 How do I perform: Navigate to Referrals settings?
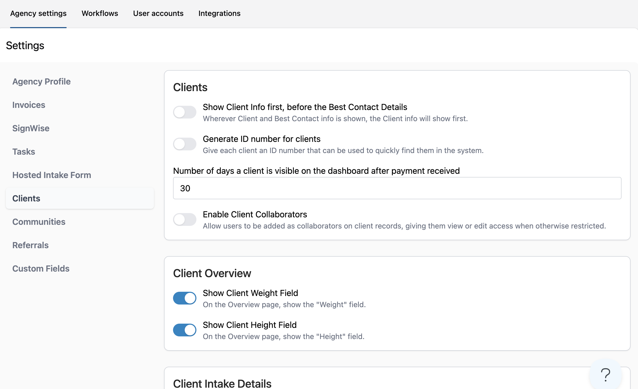[31, 245]
